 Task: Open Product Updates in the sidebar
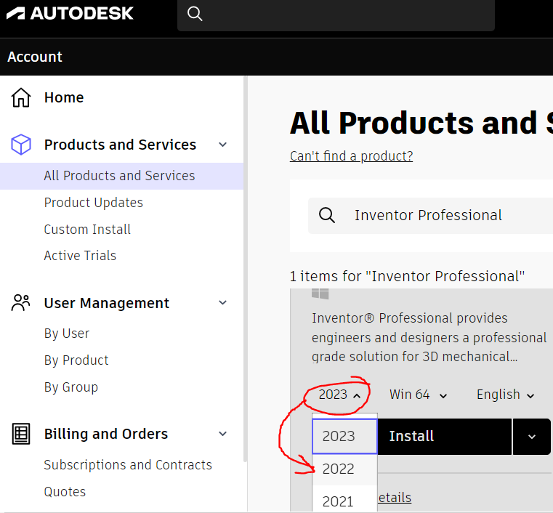93,203
